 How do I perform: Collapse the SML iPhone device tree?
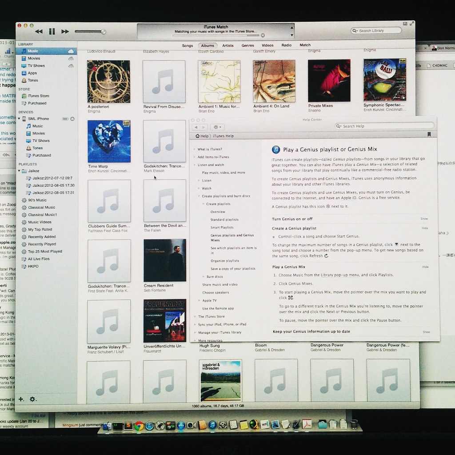(19, 119)
